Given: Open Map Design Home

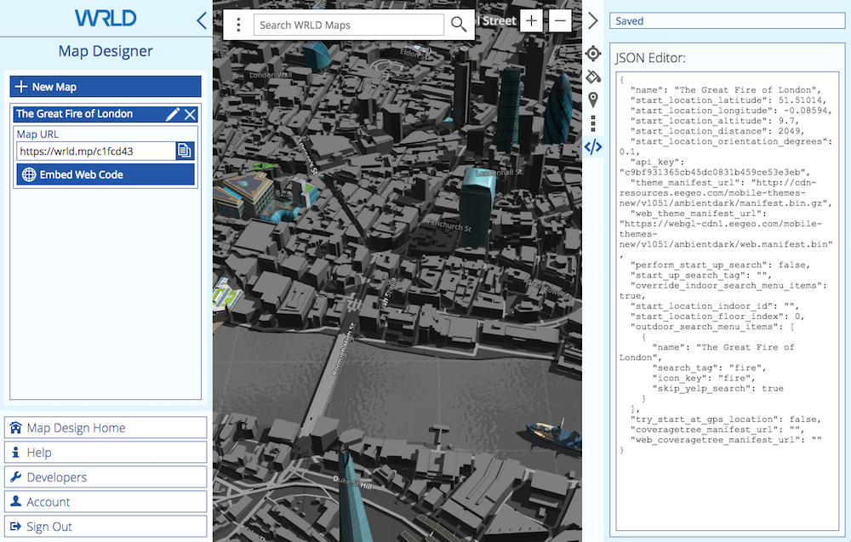Looking at the screenshot, I should tap(106, 428).
